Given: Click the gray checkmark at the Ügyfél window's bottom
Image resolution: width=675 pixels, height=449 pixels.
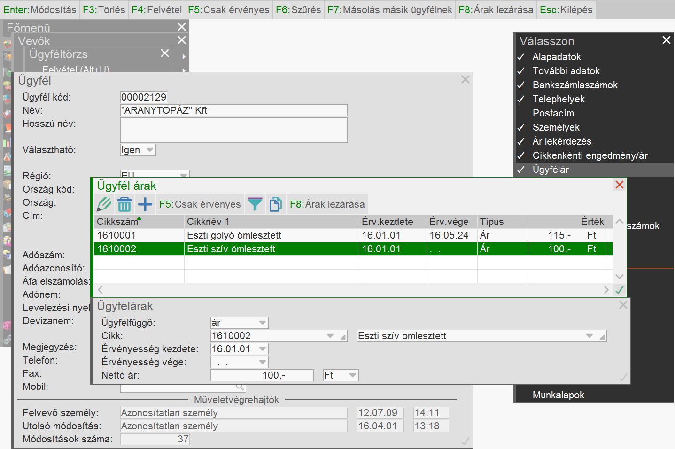Looking at the screenshot, I should [466, 441].
